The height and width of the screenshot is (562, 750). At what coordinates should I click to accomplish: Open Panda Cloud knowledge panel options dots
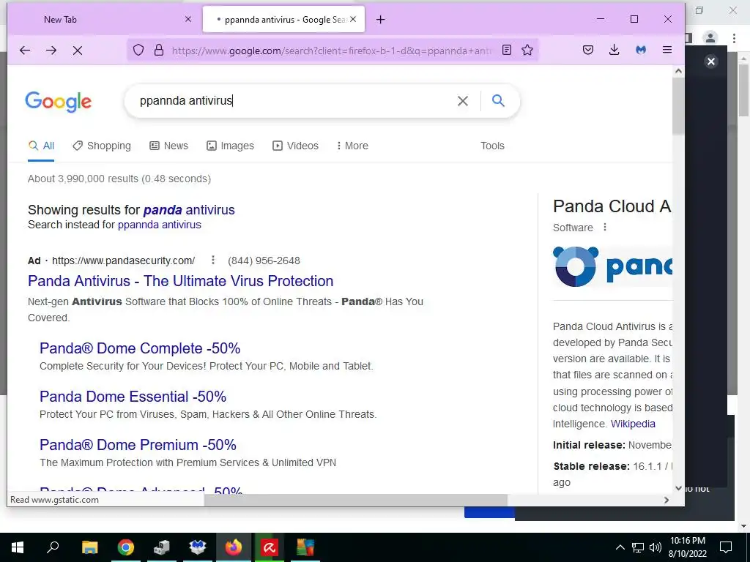[x=605, y=227]
